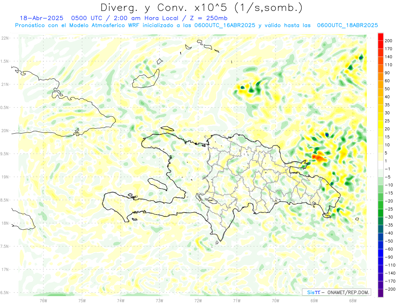This screenshot has width=396, height=305.
Task: Click the positive '1' legend value
Action: (x=386, y=161)
